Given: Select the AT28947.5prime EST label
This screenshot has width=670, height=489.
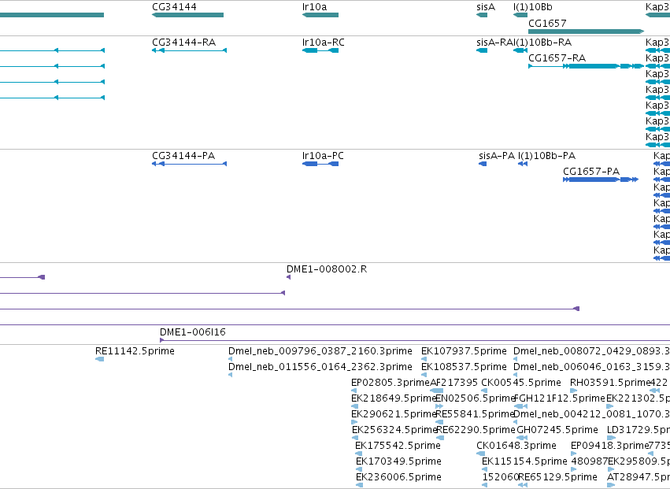Looking at the screenshot, I should pos(639,477).
